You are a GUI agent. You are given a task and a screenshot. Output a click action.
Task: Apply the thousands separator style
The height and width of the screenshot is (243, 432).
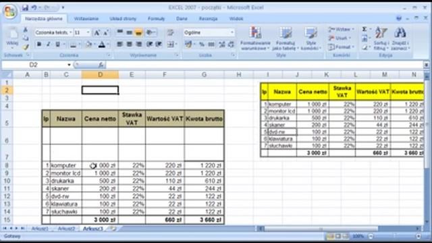tap(211, 44)
